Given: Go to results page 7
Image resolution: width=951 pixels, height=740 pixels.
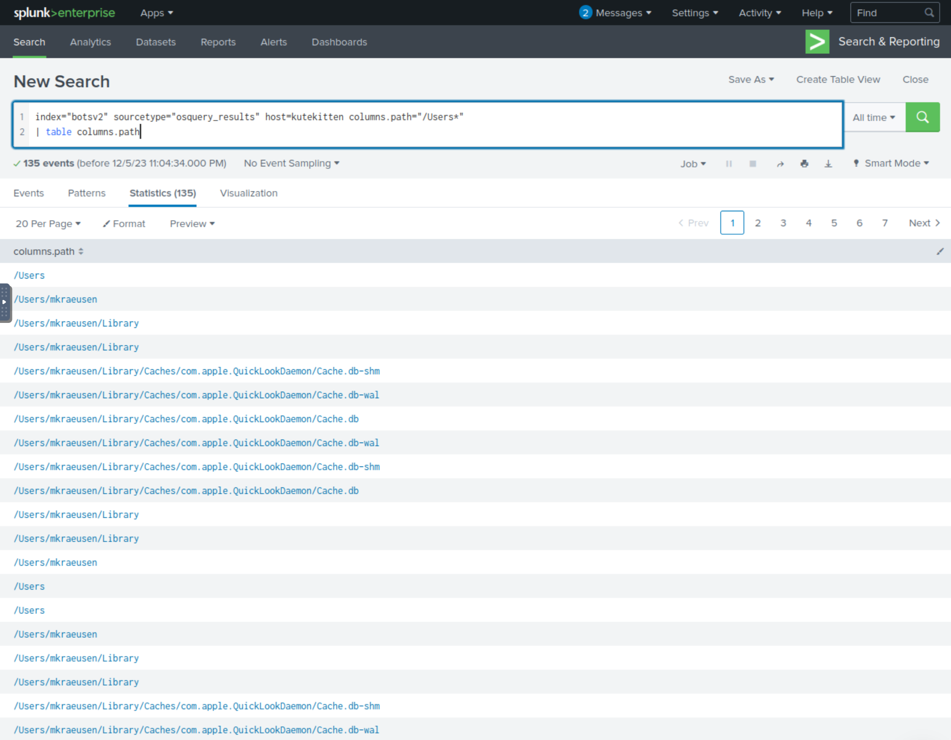Looking at the screenshot, I should [885, 223].
